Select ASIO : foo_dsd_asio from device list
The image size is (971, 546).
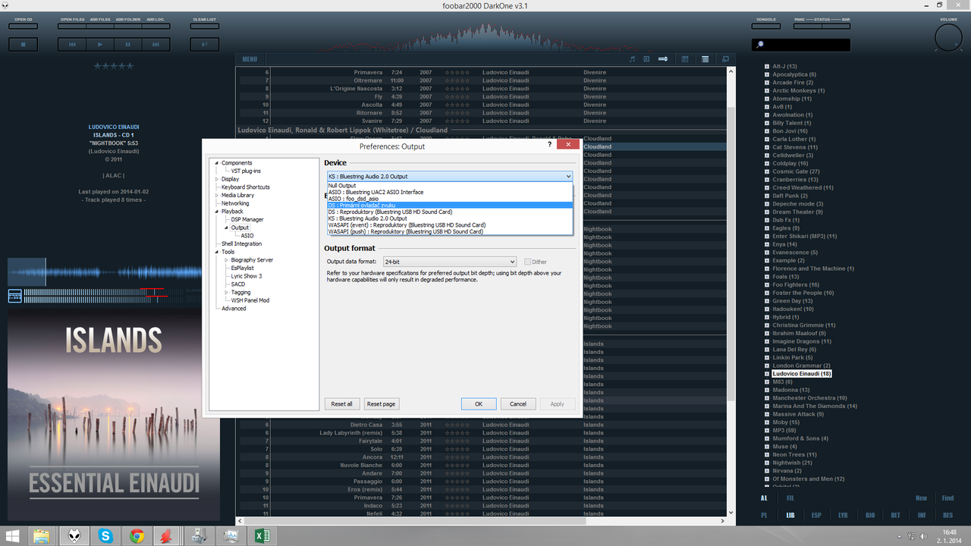(x=450, y=199)
